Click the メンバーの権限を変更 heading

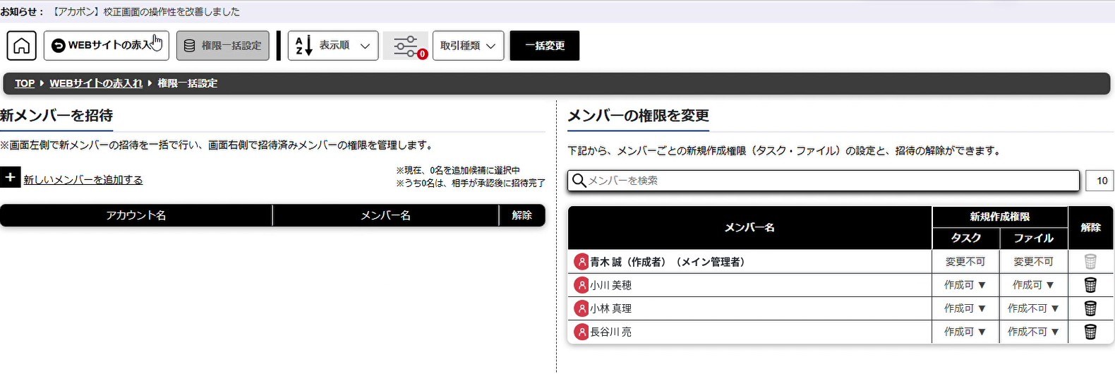click(639, 115)
